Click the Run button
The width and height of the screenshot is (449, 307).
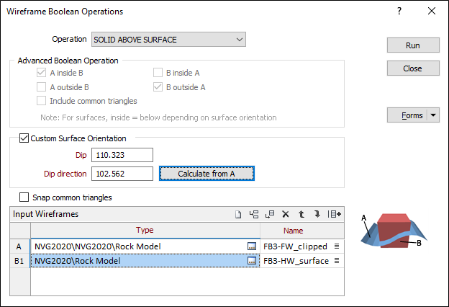pyautogui.click(x=413, y=45)
